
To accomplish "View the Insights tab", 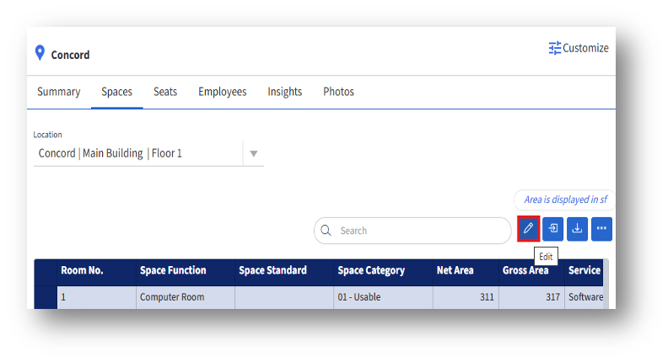I will tap(285, 92).
